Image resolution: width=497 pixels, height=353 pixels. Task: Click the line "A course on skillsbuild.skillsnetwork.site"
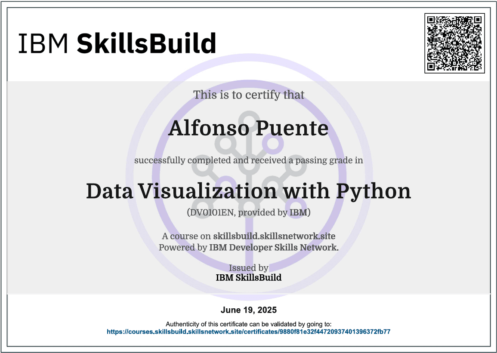(249, 236)
